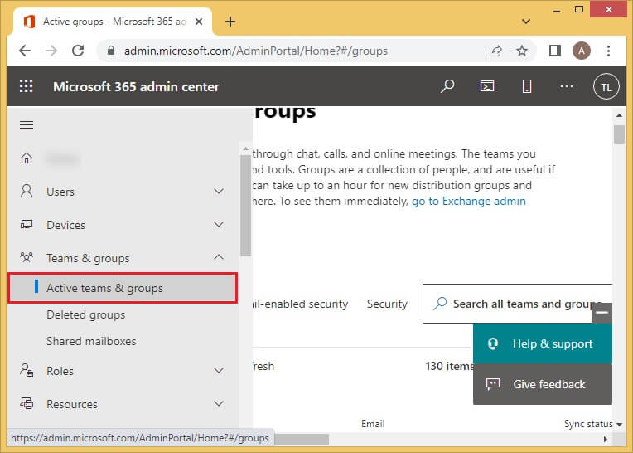Click the Devices monitor icon
The height and width of the screenshot is (453, 633).
[x=27, y=224]
